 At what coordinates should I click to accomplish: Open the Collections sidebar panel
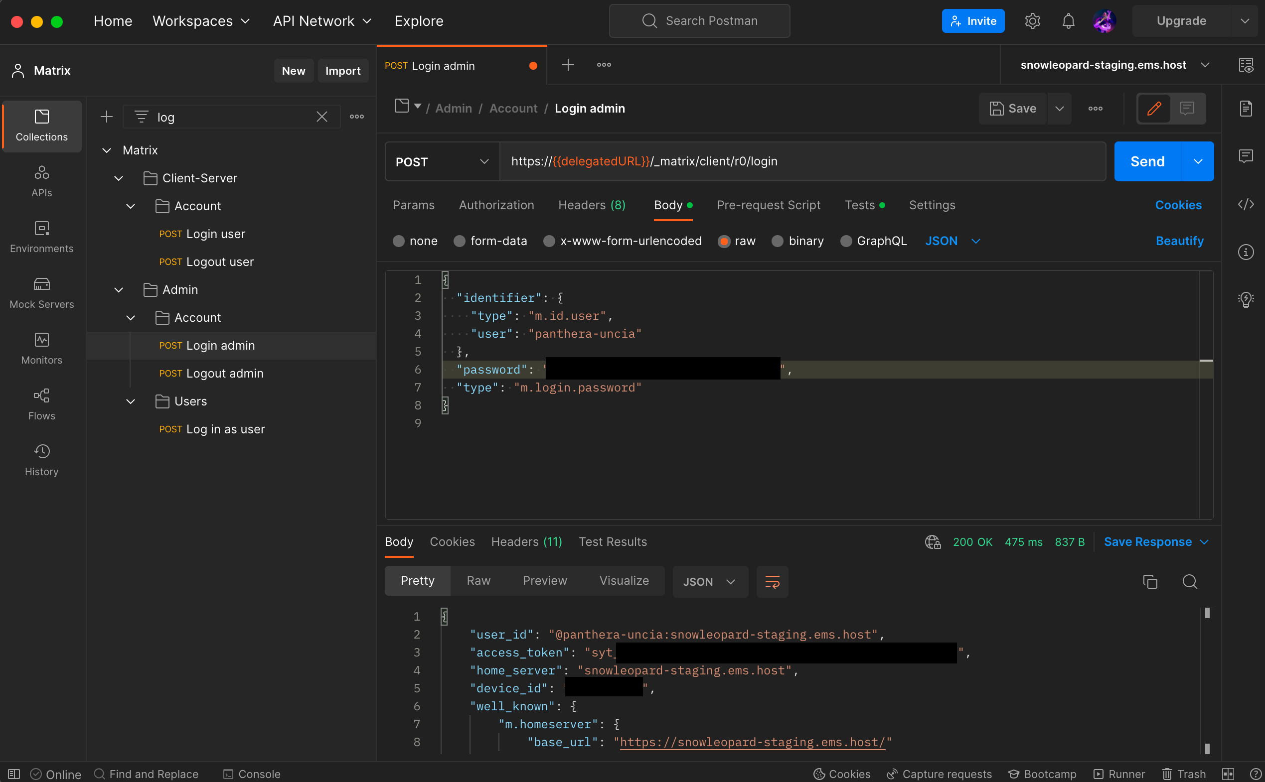pos(41,126)
